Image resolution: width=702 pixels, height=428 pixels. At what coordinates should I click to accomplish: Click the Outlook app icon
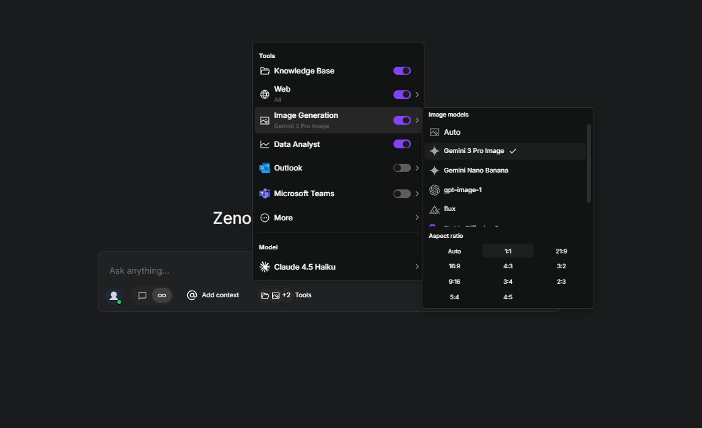(x=265, y=168)
